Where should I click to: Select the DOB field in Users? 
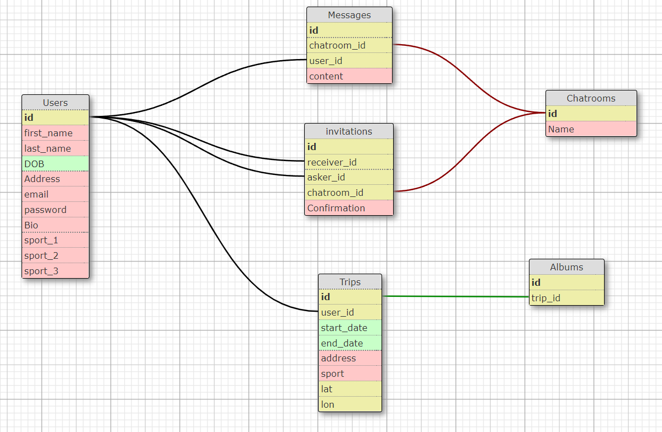coord(55,164)
